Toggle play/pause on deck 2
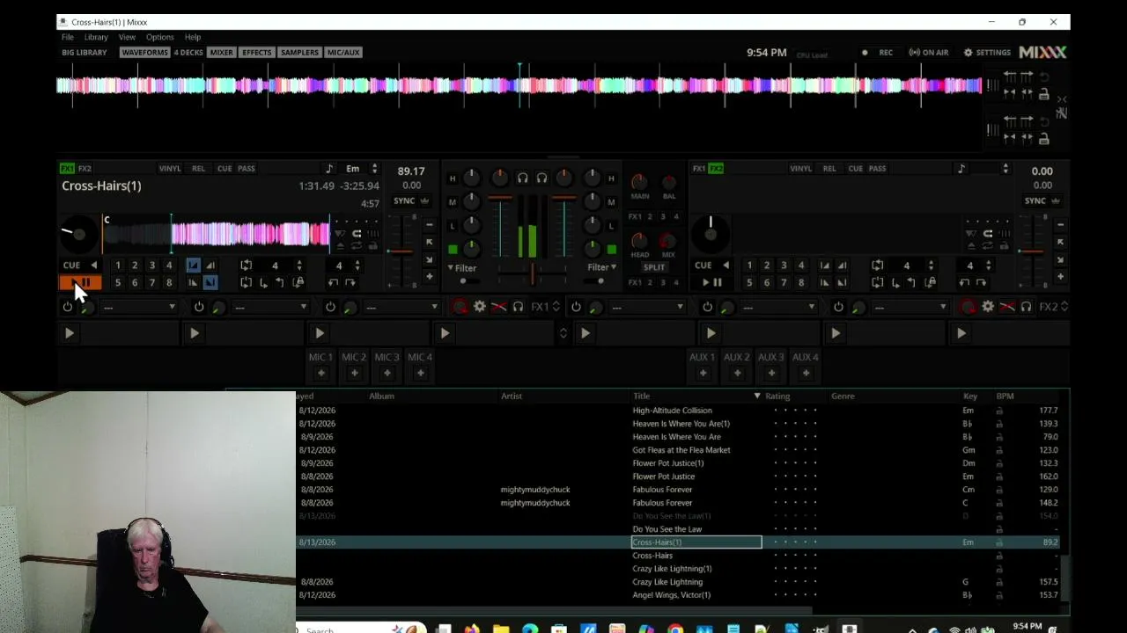1127x633 pixels. coord(712,282)
